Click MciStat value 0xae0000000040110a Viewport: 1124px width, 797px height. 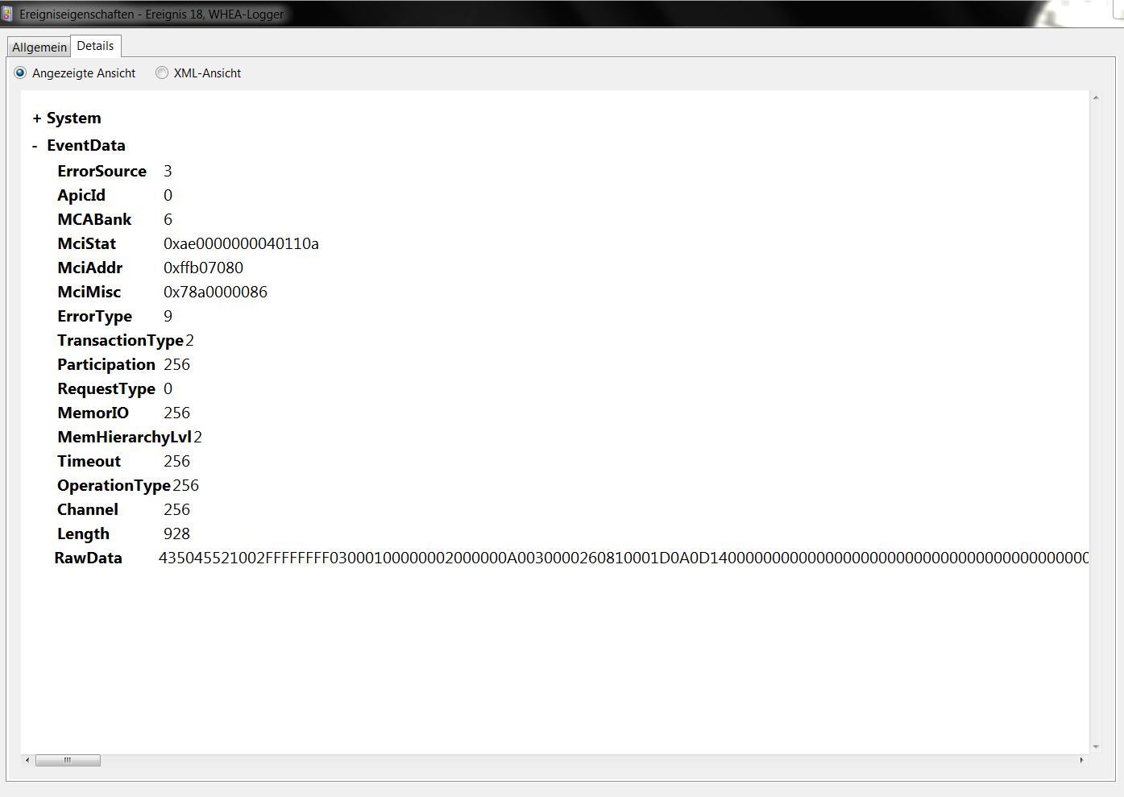pos(241,243)
